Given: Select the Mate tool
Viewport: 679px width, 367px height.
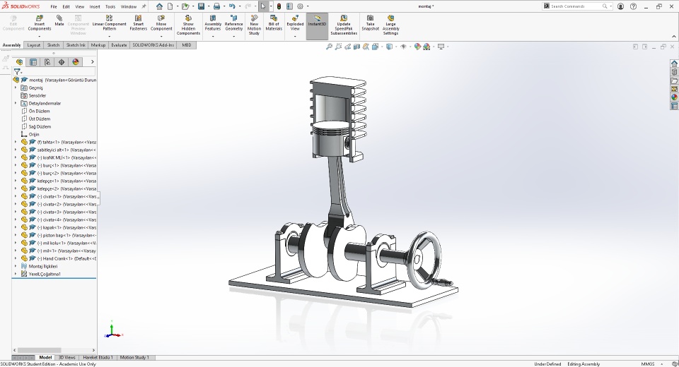Looking at the screenshot, I should click(59, 20).
